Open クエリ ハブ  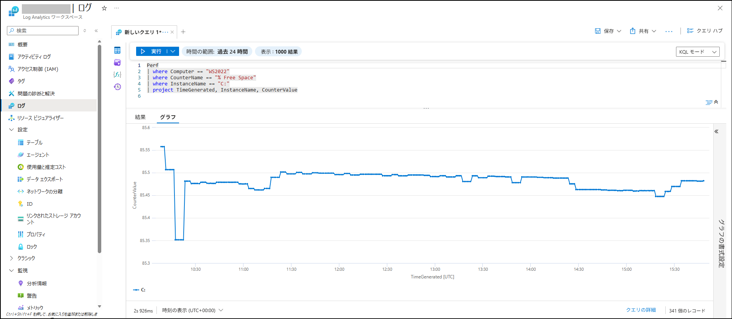tap(705, 31)
